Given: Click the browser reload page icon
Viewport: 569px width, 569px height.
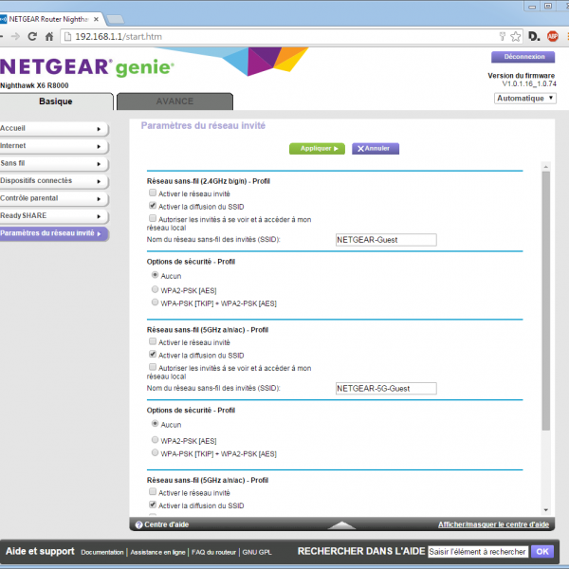Looking at the screenshot, I should [32, 36].
